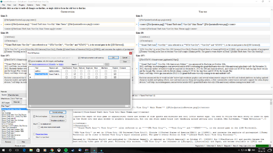Open Cortana search circle on taskbar

[10, 150]
